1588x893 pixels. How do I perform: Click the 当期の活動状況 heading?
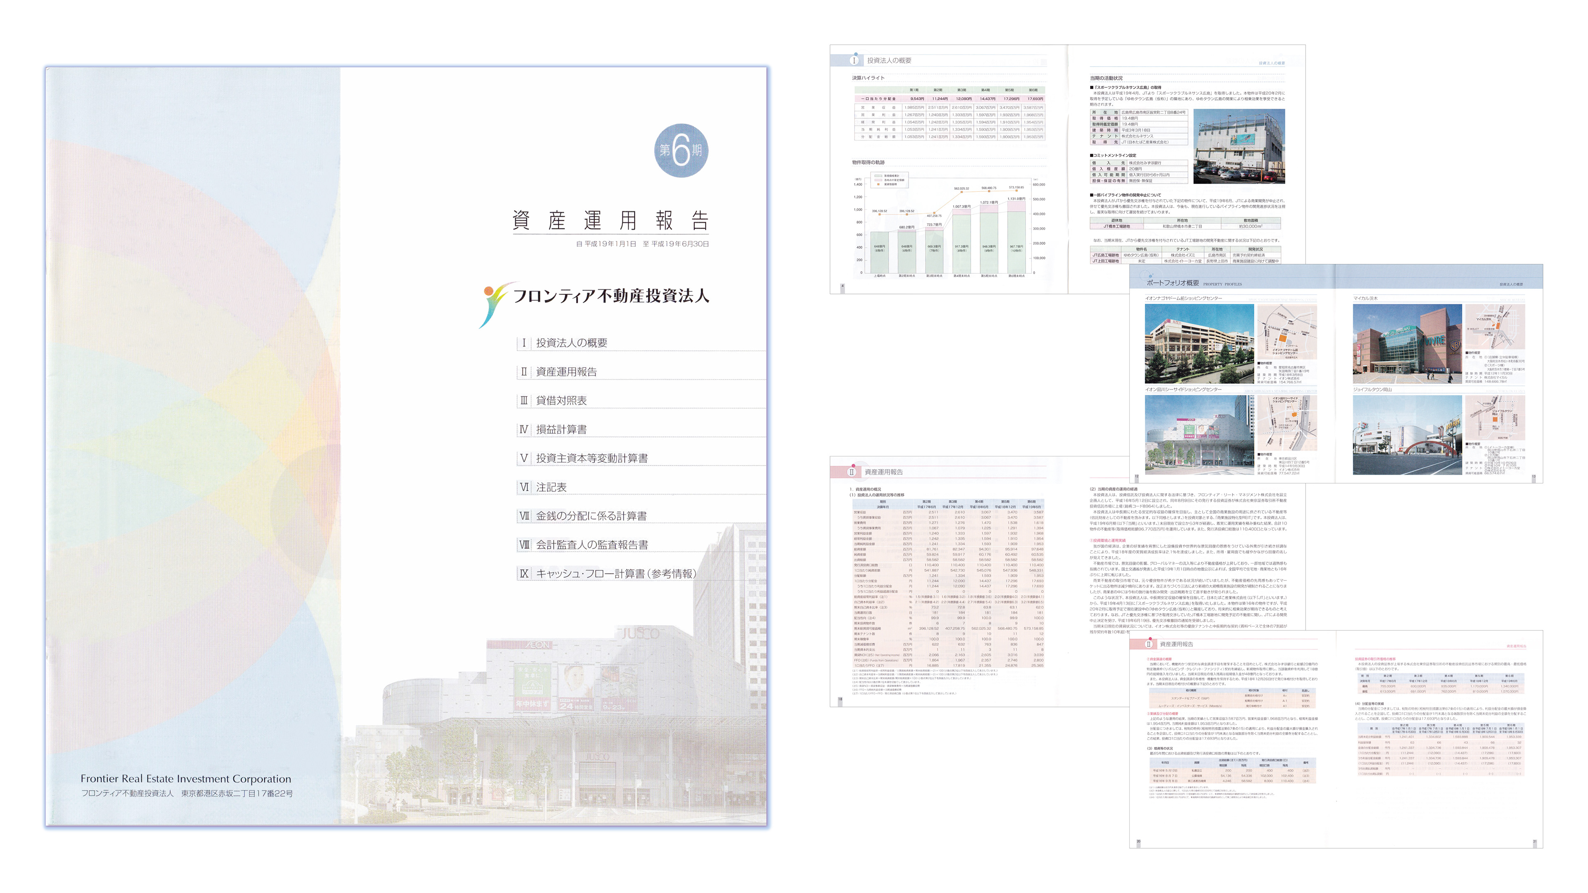pyautogui.click(x=1106, y=78)
